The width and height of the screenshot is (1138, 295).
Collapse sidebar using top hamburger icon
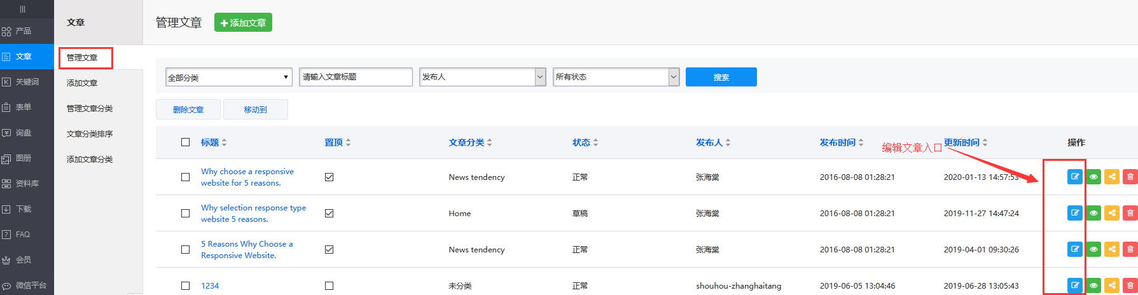pos(23,9)
